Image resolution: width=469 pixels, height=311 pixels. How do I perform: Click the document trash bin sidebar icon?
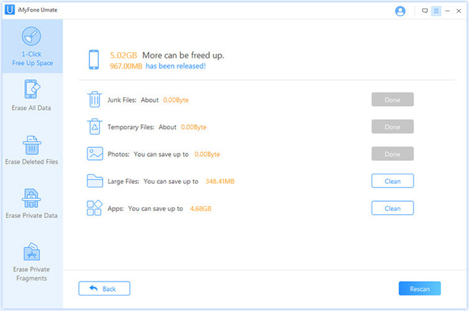coord(32,145)
